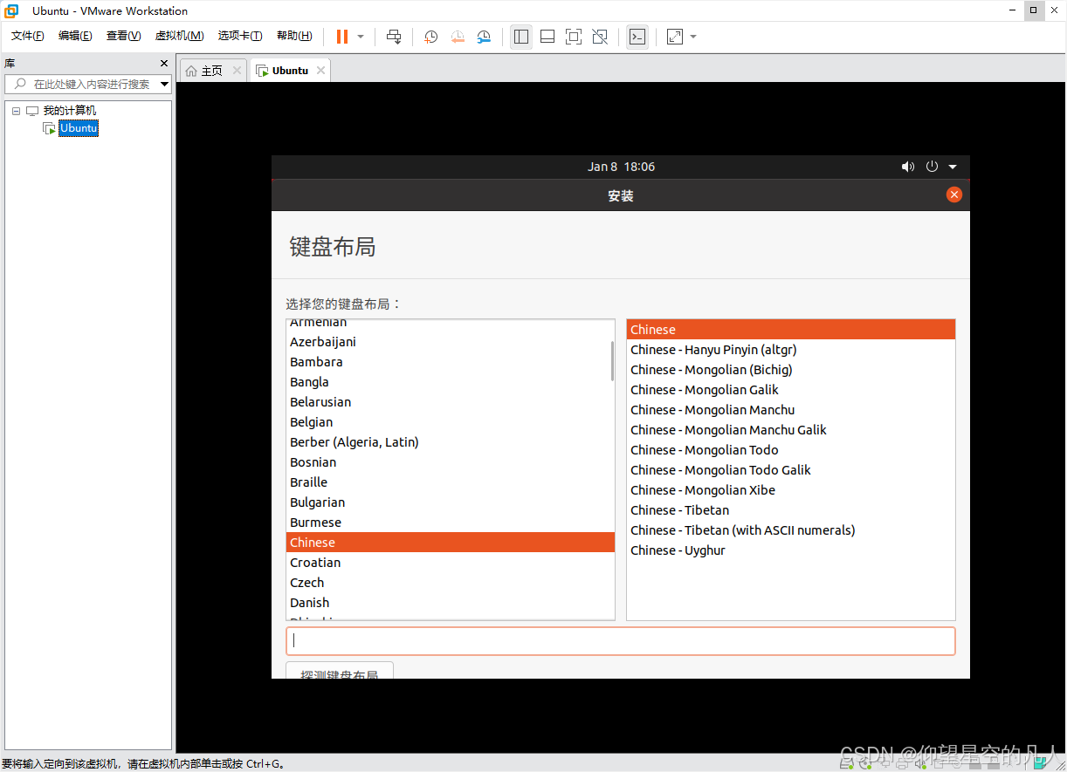Viewport: 1067px width, 772px height.
Task: Select Chinese in the left layout list
Action: 451,543
